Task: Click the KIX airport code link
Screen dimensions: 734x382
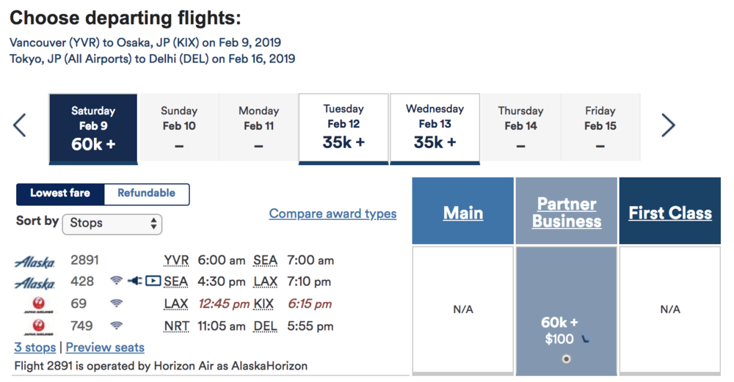Action: [264, 304]
